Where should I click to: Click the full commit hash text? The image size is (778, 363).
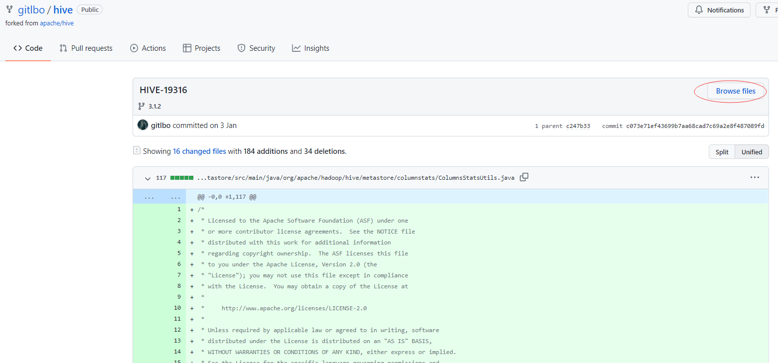pyautogui.click(x=695, y=126)
